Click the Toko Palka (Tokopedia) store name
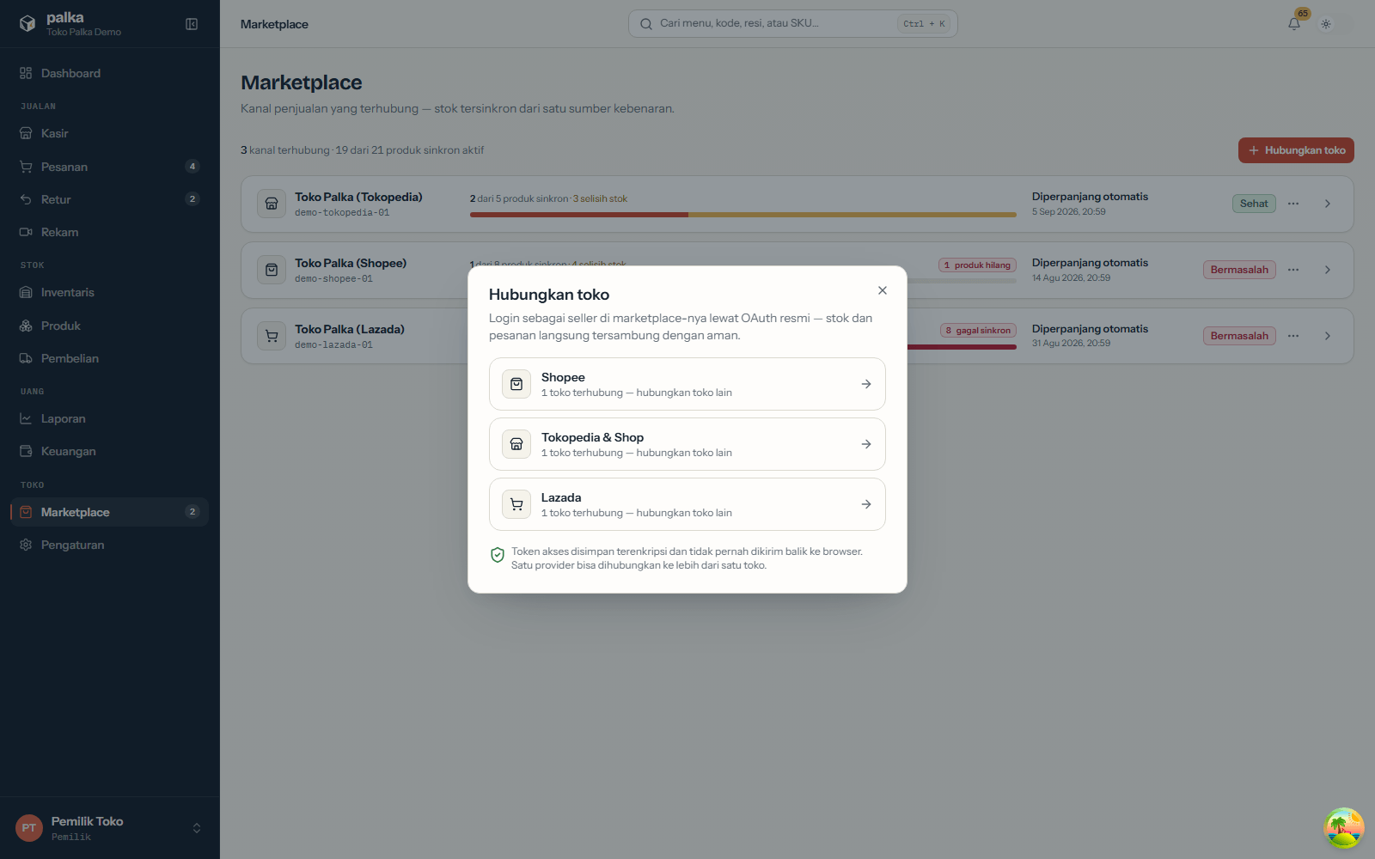This screenshot has height=859, width=1375. click(358, 197)
